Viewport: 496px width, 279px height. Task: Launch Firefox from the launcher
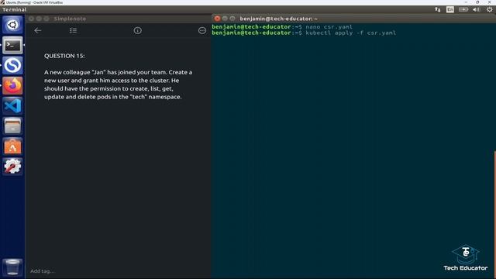coord(12,86)
